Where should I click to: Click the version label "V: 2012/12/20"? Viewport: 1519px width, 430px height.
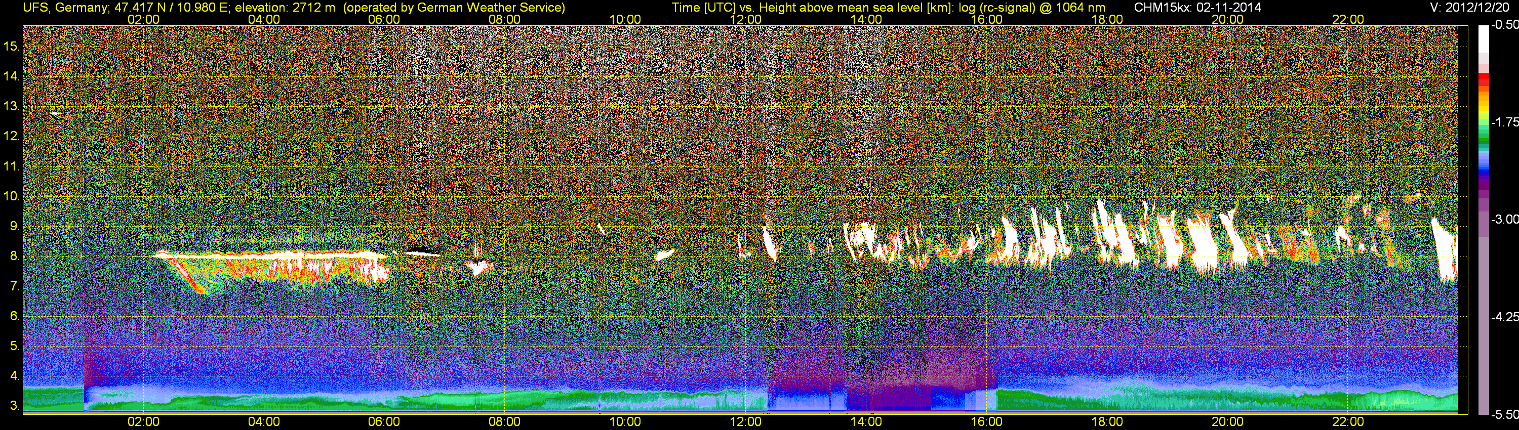point(1470,8)
